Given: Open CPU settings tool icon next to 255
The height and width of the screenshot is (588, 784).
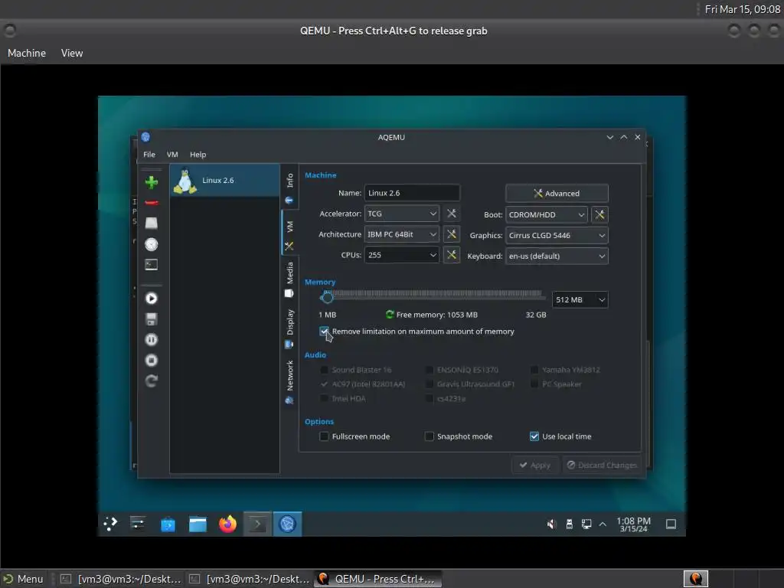Looking at the screenshot, I should coord(452,255).
